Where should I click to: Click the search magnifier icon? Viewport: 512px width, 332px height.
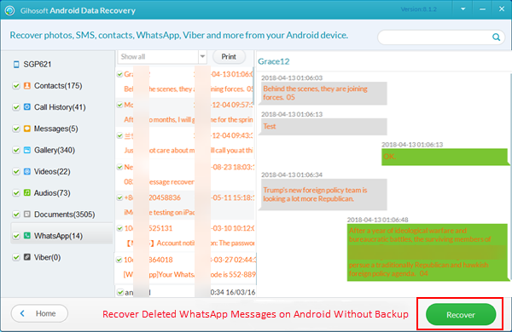[x=496, y=37]
